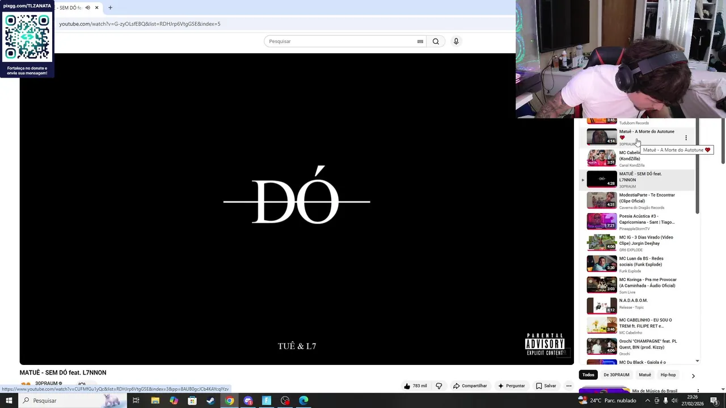Viewport: 726px width, 408px height.
Task: Dislike the SEM DÓ video
Action: (x=439, y=386)
